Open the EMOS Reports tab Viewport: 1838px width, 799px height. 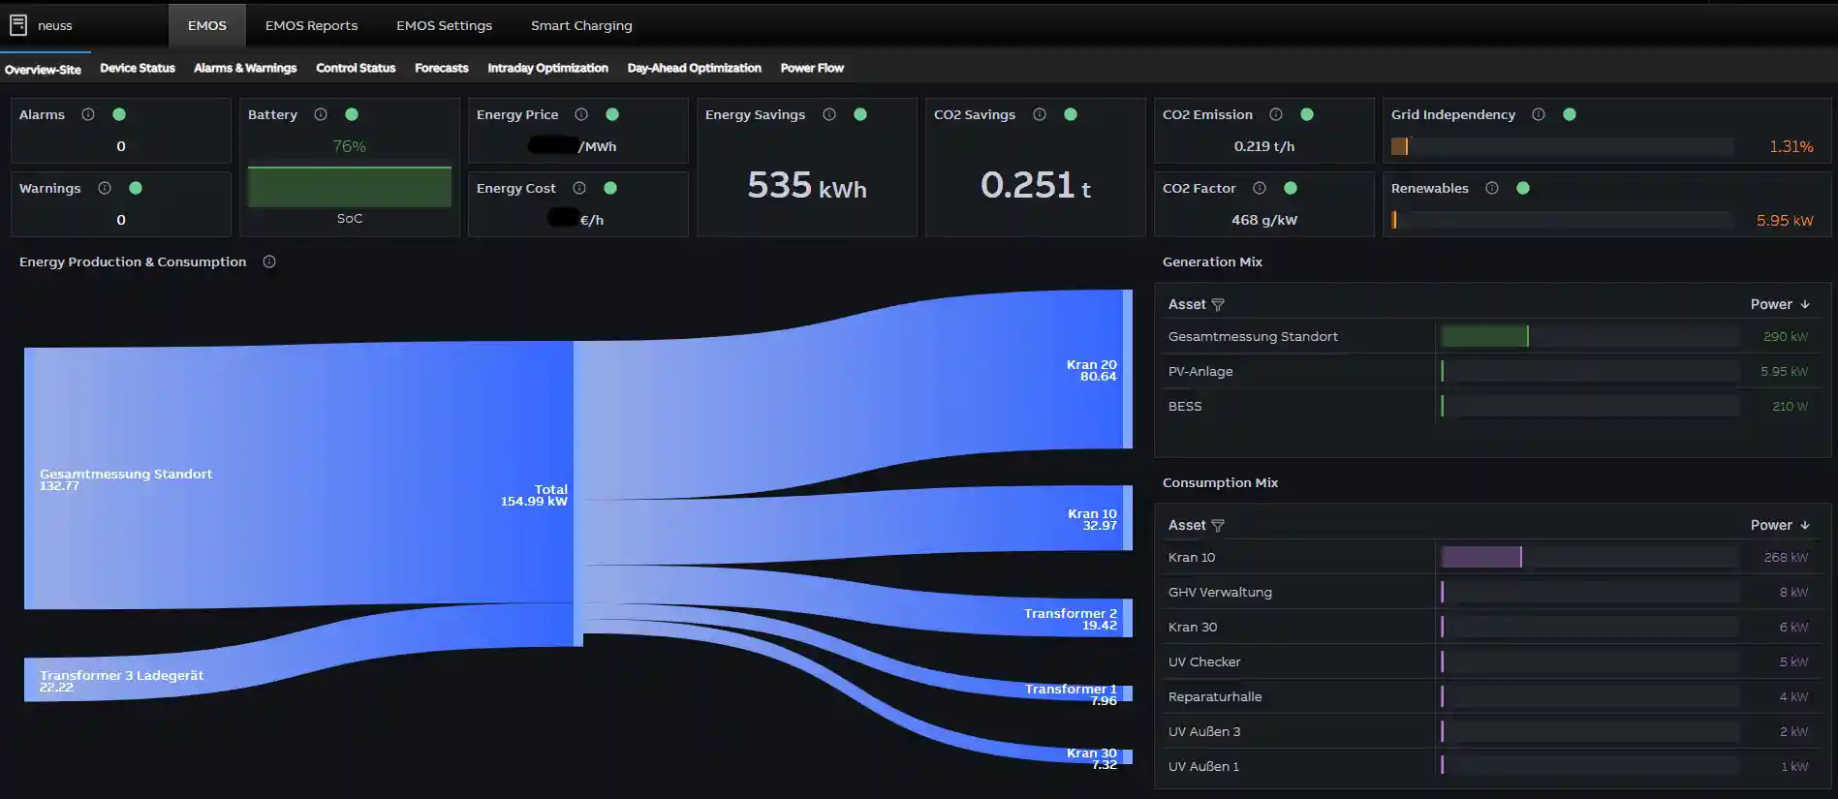[311, 25]
